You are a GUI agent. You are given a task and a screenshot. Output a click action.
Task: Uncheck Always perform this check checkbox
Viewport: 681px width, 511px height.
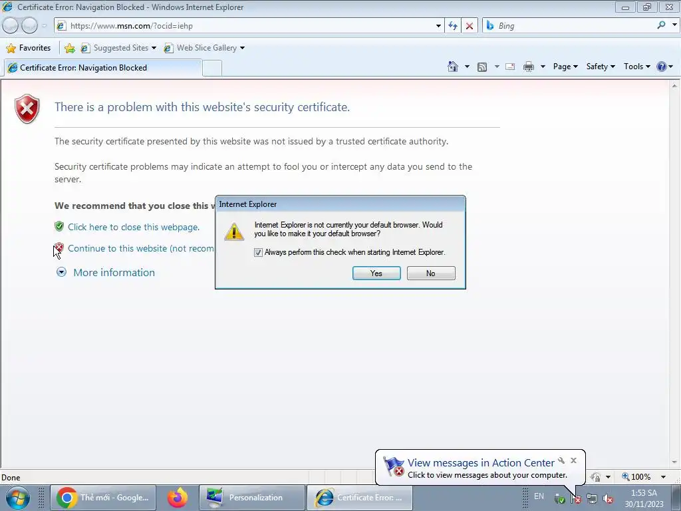point(258,252)
